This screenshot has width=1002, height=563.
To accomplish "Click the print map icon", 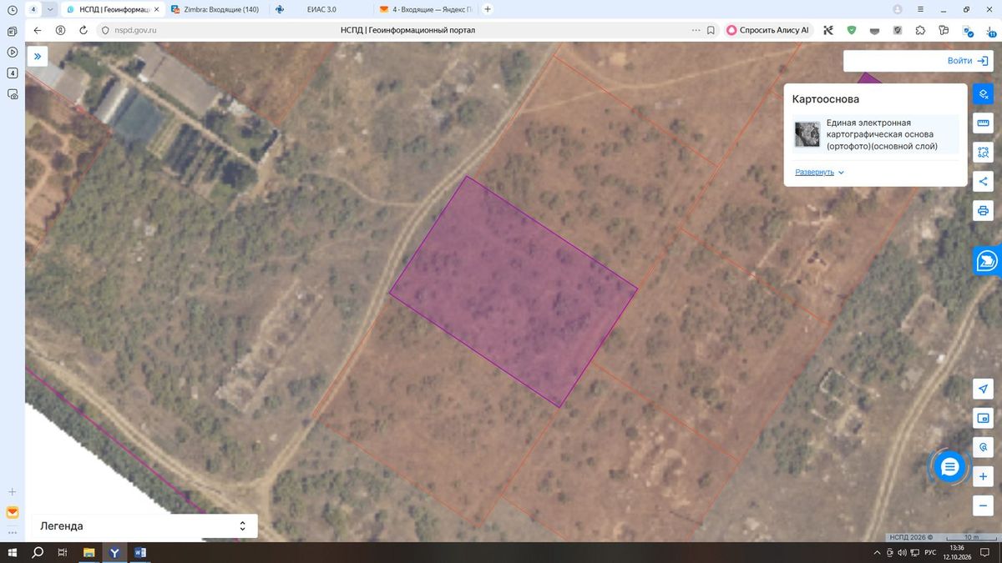I will pyautogui.click(x=984, y=210).
